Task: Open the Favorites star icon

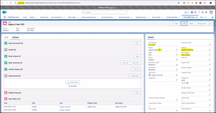Action: click(186, 12)
